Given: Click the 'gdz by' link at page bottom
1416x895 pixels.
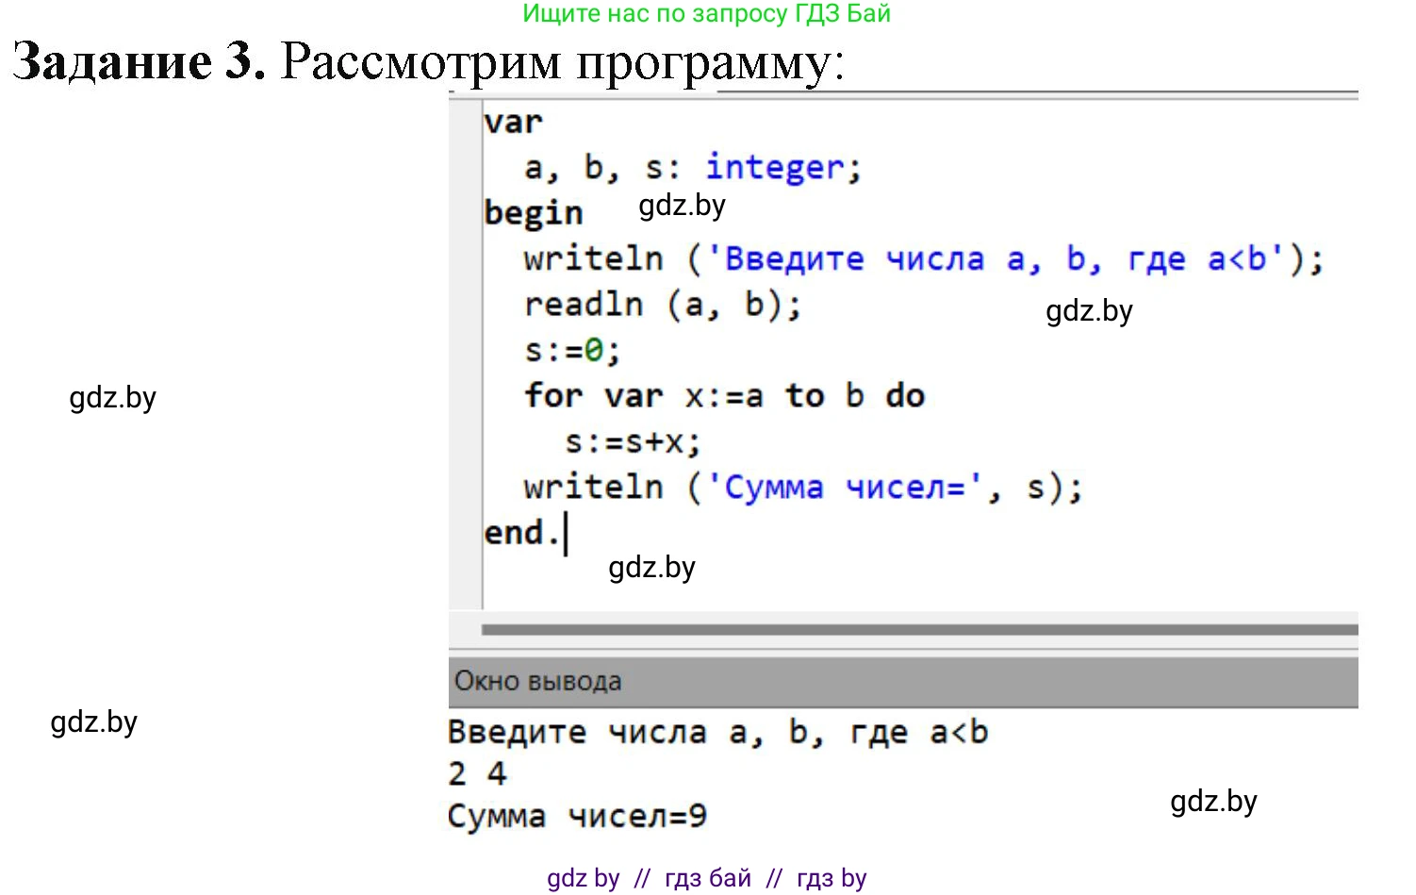Looking at the screenshot, I should [x=582, y=877].
